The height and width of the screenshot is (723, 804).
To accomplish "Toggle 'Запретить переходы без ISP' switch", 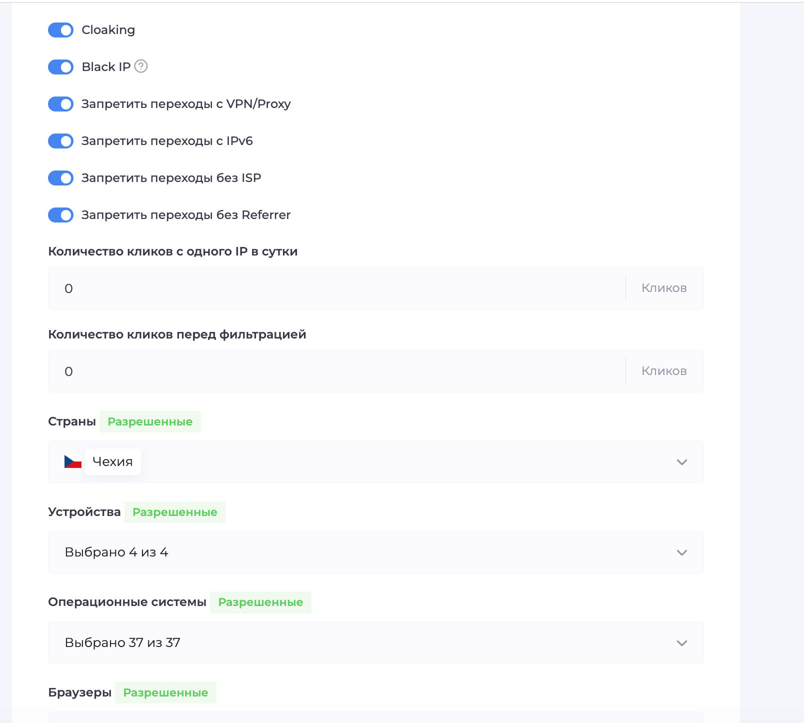I will click(61, 178).
